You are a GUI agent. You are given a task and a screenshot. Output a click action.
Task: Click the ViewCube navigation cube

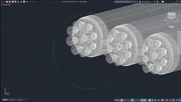(x=172, y=16)
